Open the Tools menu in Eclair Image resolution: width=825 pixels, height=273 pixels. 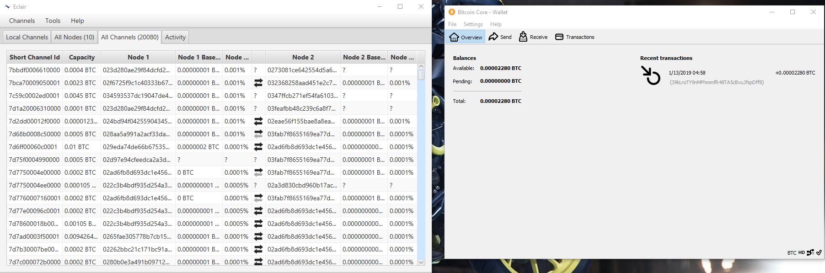53,21
